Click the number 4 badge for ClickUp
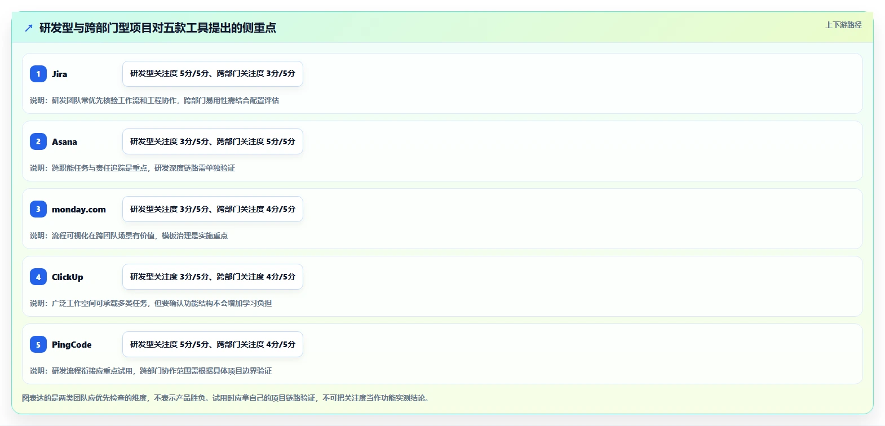The width and height of the screenshot is (885, 426). (x=38, y=277)
